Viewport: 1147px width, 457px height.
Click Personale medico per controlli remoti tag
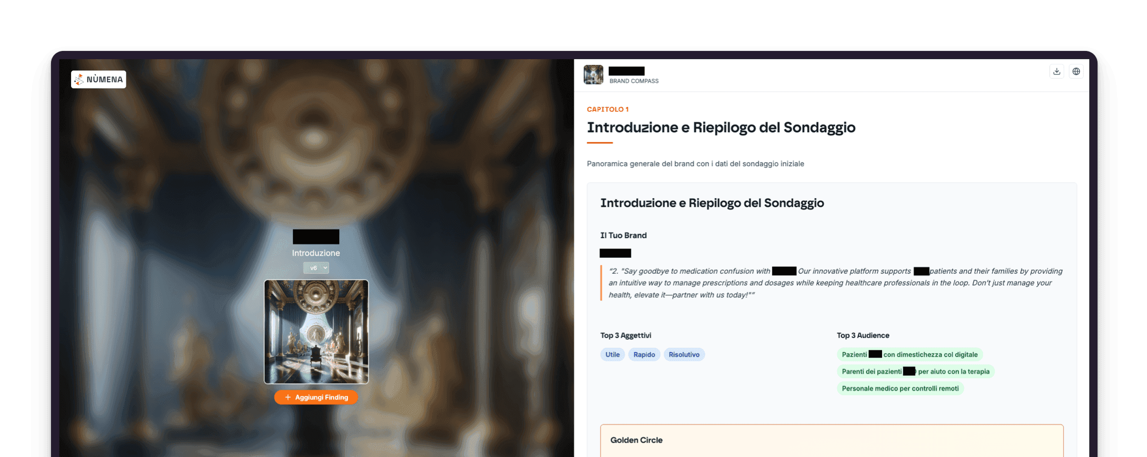tap(900, 389)
